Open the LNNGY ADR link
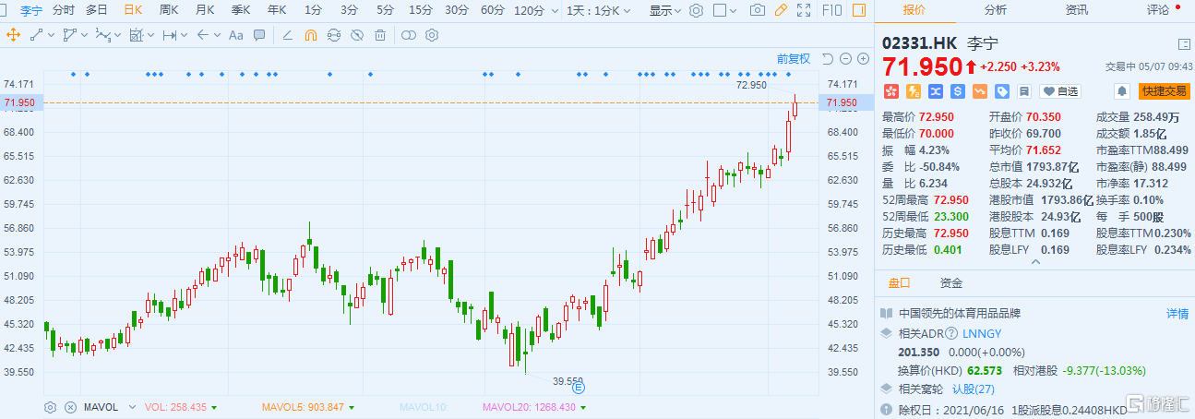 (982, 332)
